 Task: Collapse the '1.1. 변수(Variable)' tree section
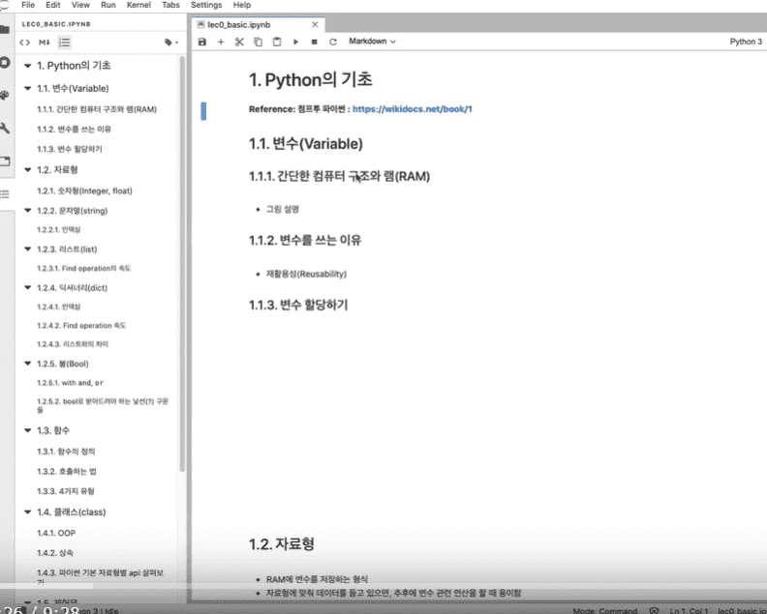(x=28, y=88)
